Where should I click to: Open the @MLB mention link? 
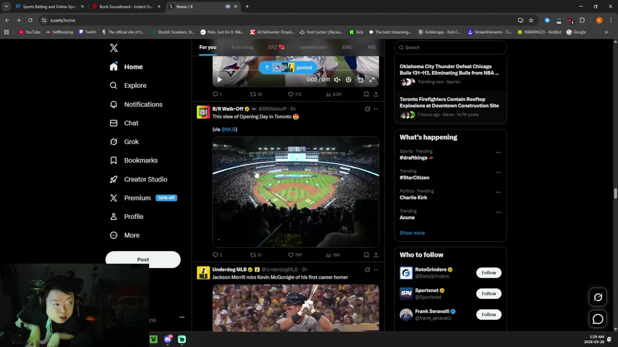(x=228, y=129)
